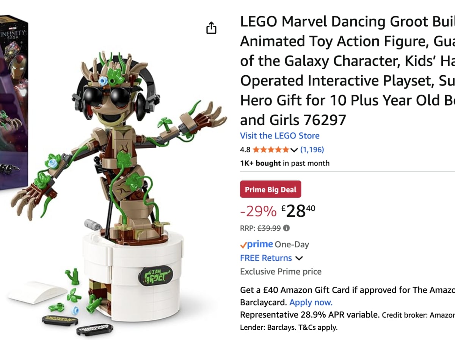Viewport: 455px width, 340px height.
Task: Open the 1,196 ratings count link
Action: click(312, 150)
